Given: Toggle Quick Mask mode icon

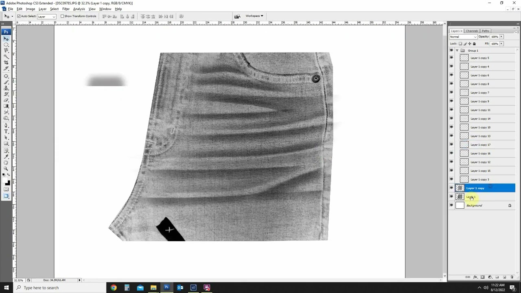Looking at the screenshot, I should pyautogui.click(x=6, y=189).
